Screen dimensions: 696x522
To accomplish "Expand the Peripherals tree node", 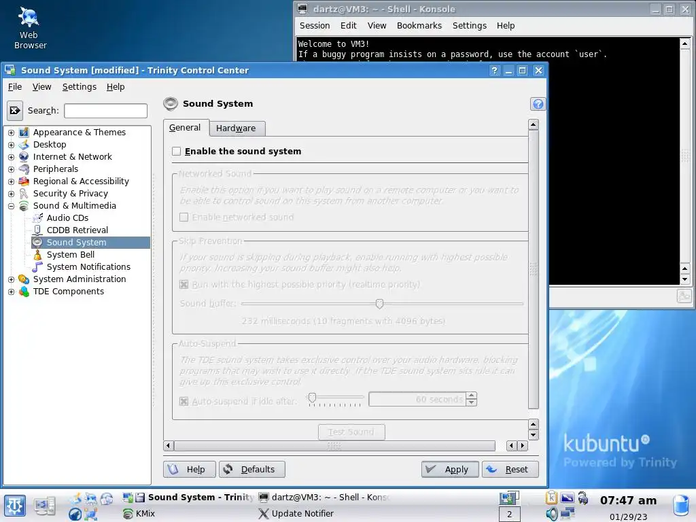I will coord(11,169).
